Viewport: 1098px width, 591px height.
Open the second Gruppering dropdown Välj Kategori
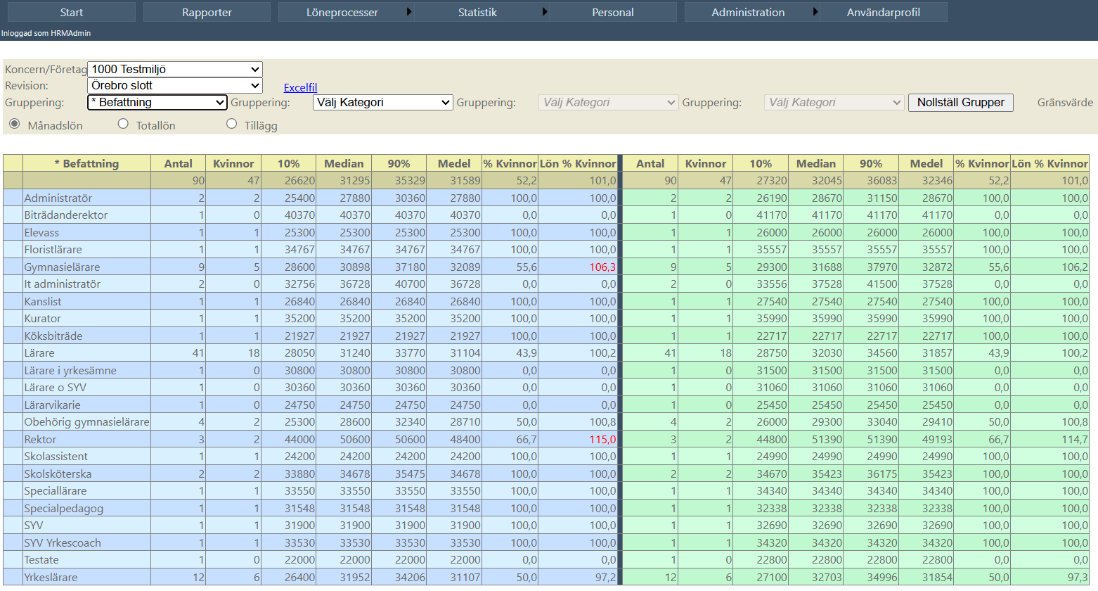tap(382, 102)
